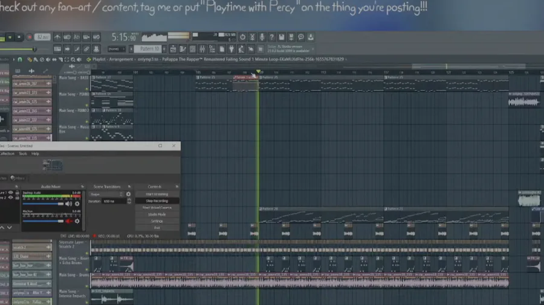The image size is (544, 305).
Task: Click Exit in OBS Controls
Action: (157, 228)
